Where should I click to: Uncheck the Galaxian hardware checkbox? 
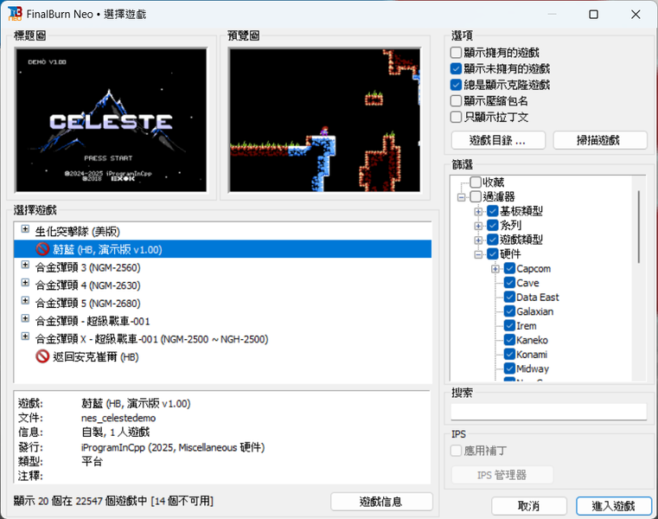click(x=509, y=311)
